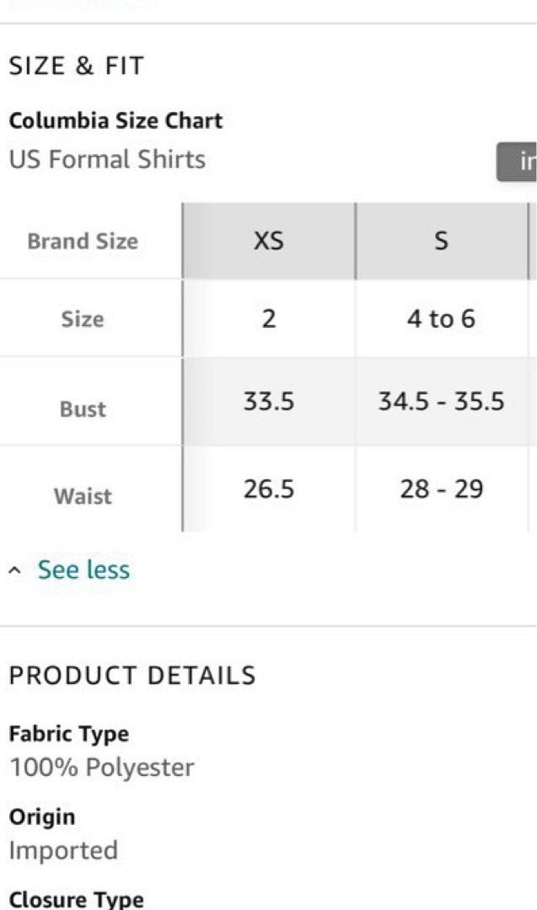Click the 4 to 6 size cell
537x910 pixels.
click(x=441, y=318)
